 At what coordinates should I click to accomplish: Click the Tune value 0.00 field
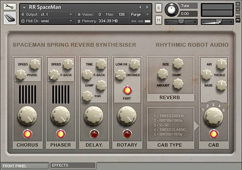pos(188,14)
